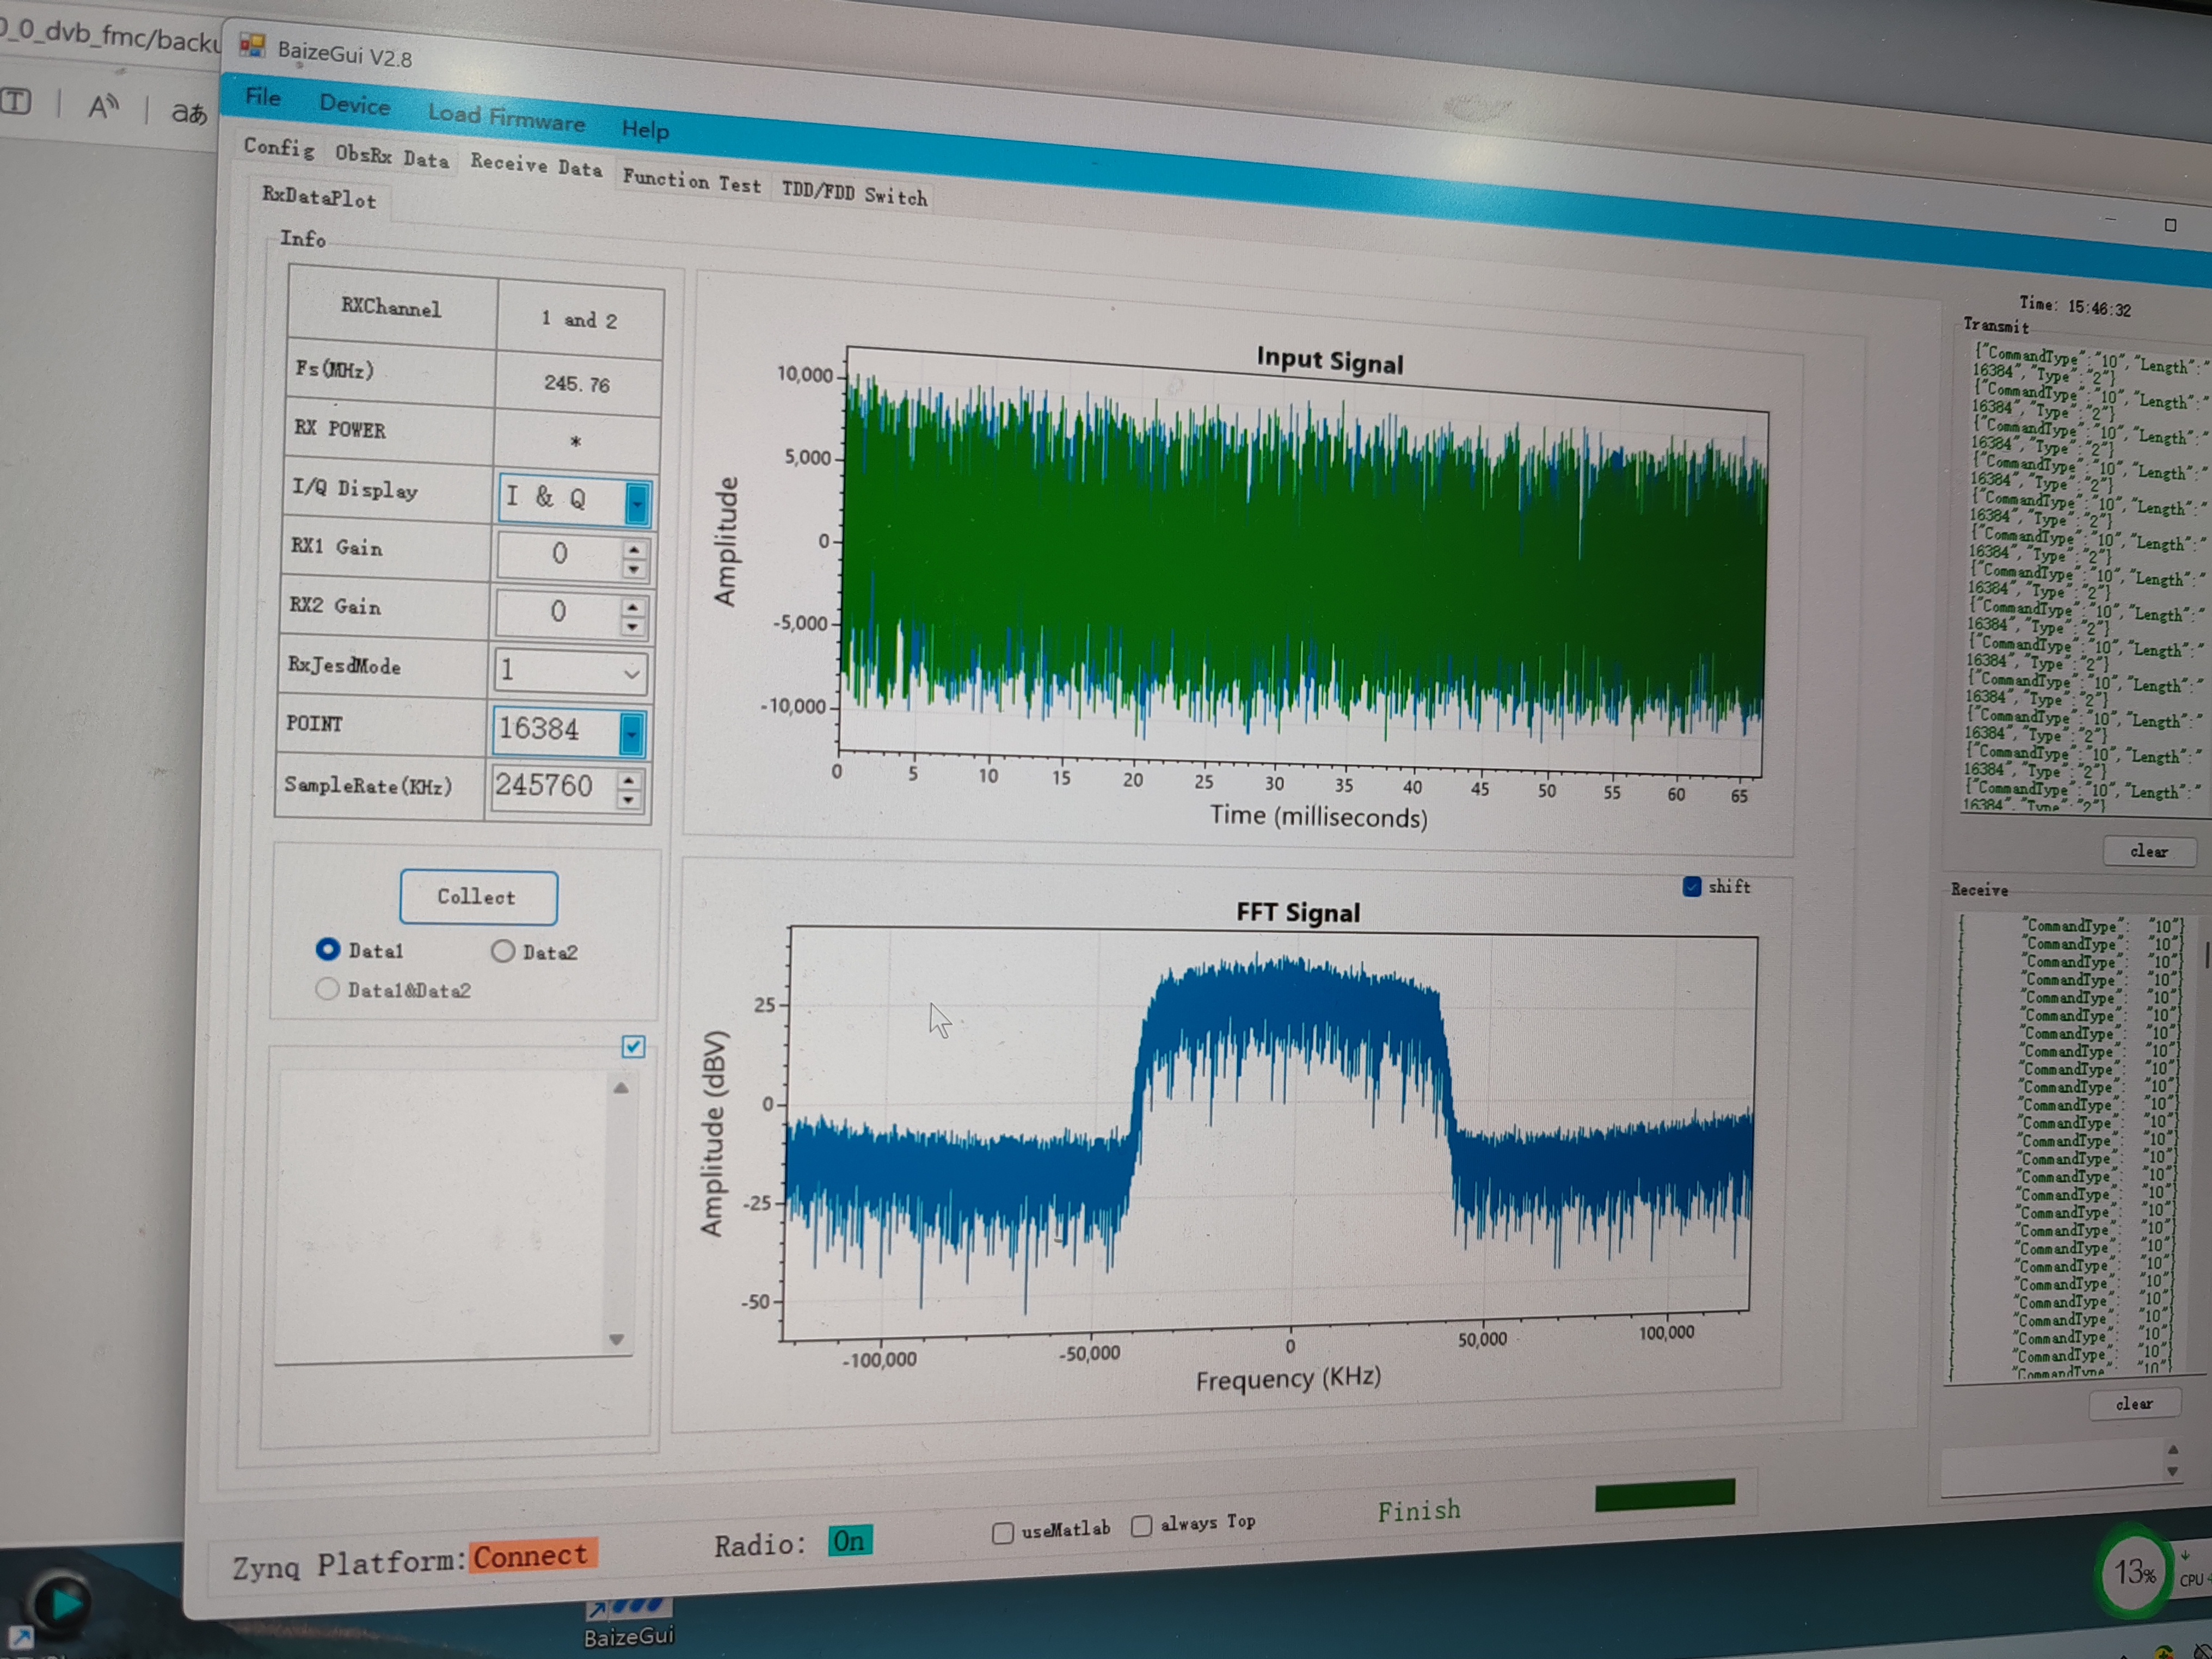Click the Fs(MHz) value 245.76
Viewport: 2212px width, 1659px height.
coord(577,384)
